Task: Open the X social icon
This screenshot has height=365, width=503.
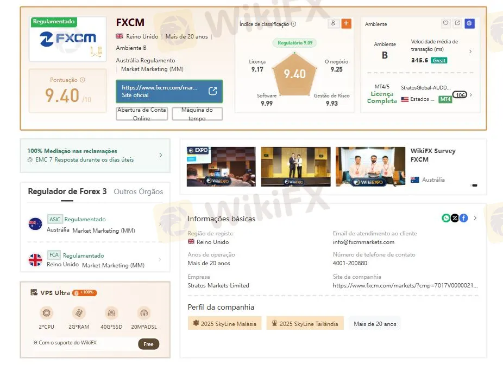Action: pyautogui.click(x=455, y=218)
